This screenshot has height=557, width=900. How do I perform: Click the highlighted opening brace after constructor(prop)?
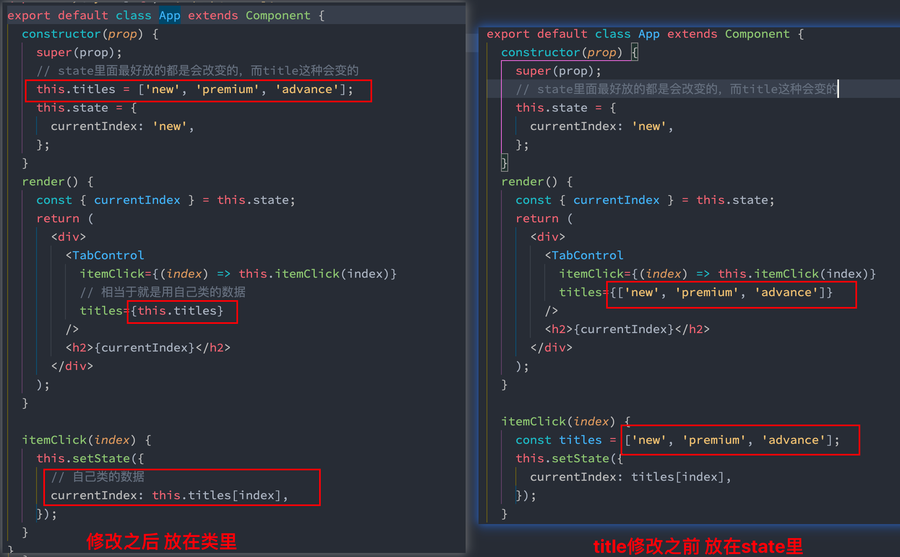(x=635, y=52)
